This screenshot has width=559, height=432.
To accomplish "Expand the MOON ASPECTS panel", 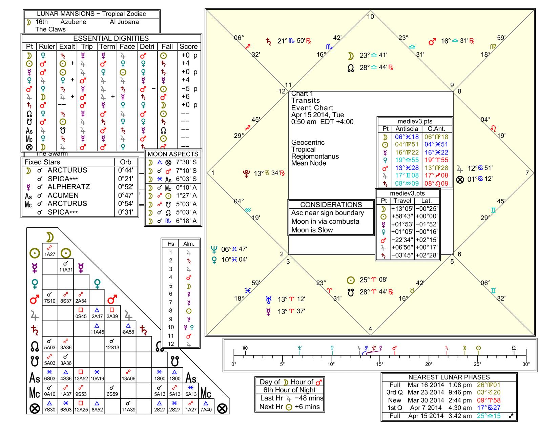I will 173,153.
